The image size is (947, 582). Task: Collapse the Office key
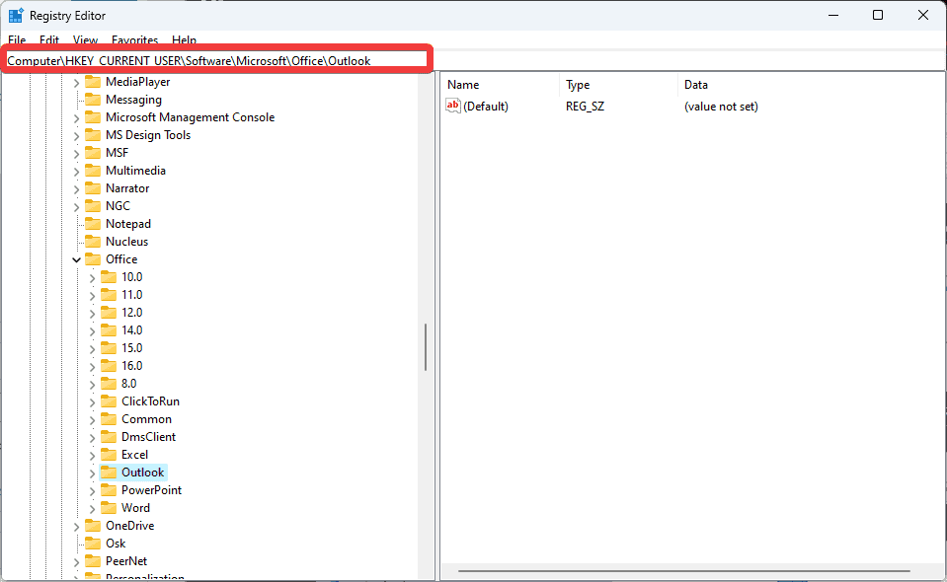77,260
